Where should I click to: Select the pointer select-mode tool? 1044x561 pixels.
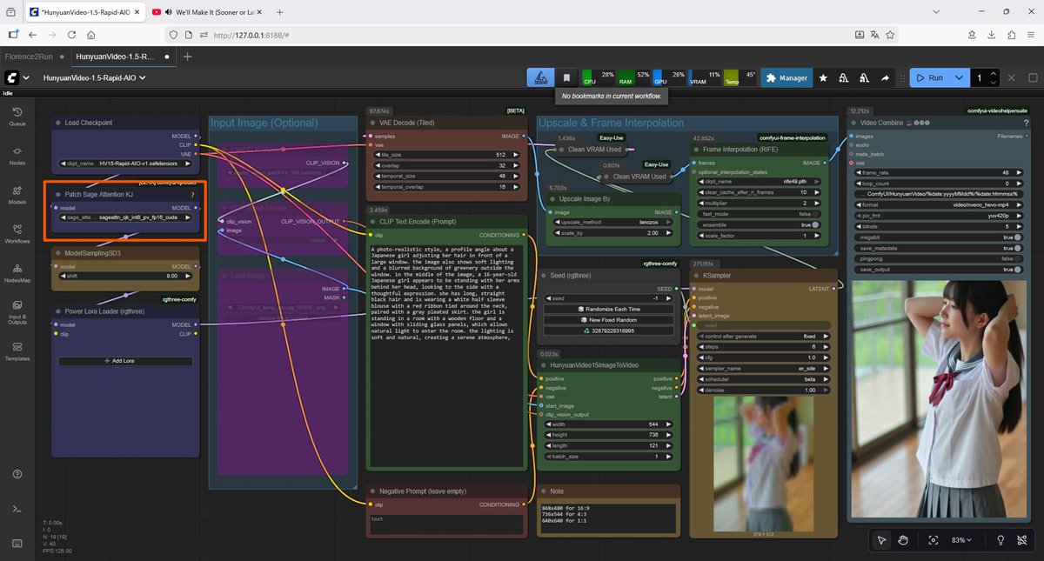(882, 540)
